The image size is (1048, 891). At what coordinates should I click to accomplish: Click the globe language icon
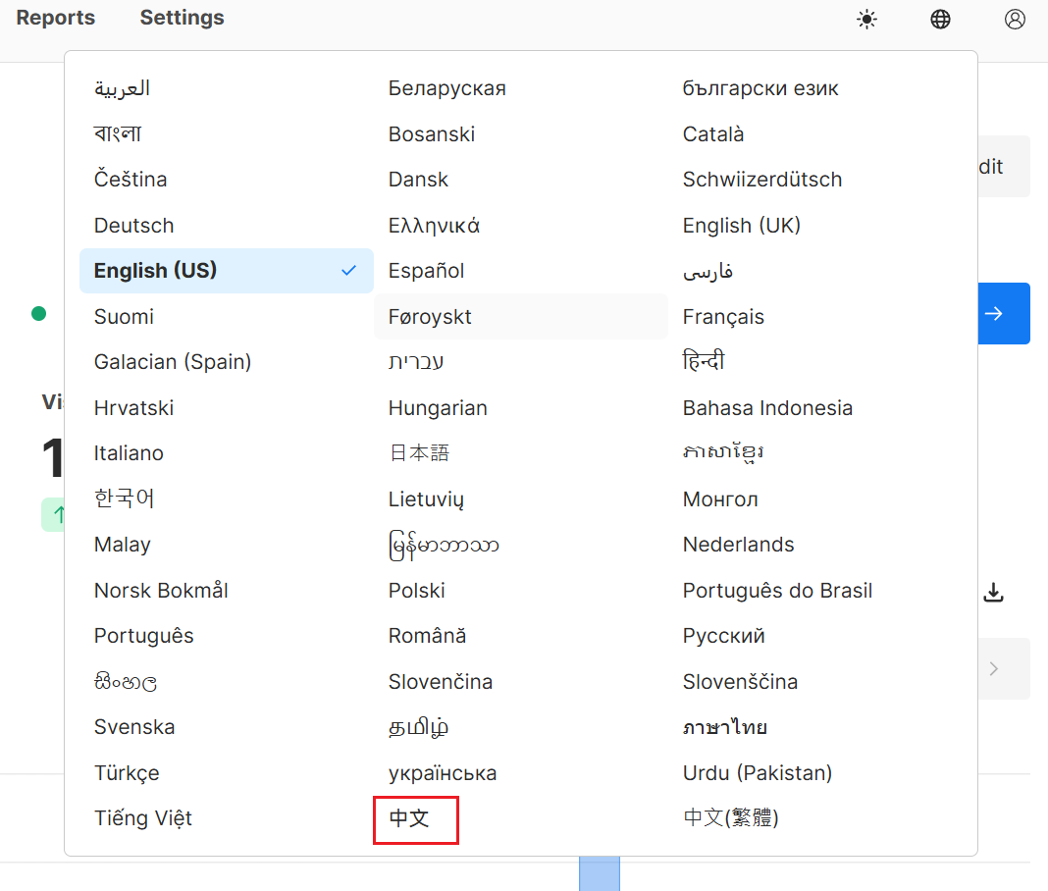click(940, 20)
